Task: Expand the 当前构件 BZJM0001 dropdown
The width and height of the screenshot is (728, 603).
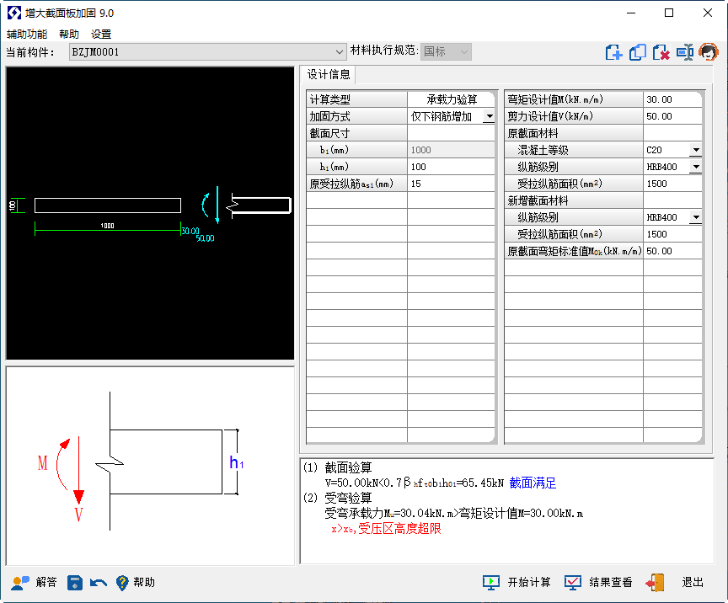Action: 340,52
